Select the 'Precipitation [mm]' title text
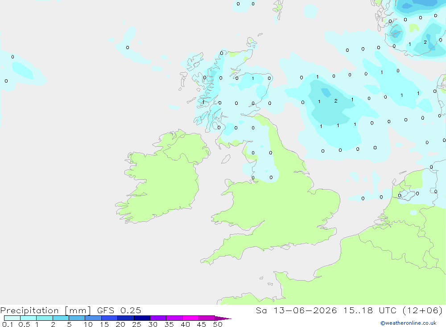Image resolution: width=446 pixels, height=327 pixels. point(45,310)
